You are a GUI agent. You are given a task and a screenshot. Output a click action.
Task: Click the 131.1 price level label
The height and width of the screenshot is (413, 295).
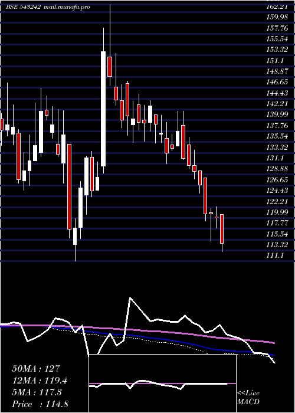(275, 158)
